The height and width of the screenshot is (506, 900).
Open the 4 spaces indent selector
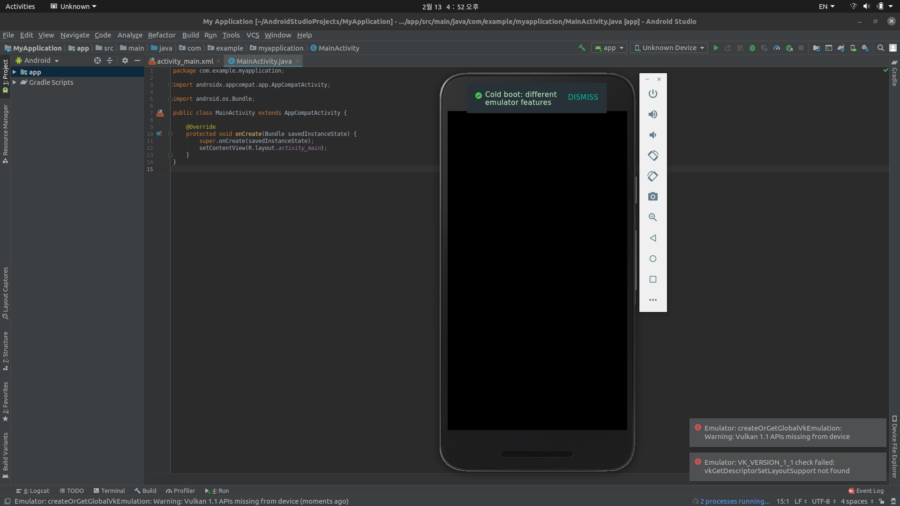(x=857, y=501)
